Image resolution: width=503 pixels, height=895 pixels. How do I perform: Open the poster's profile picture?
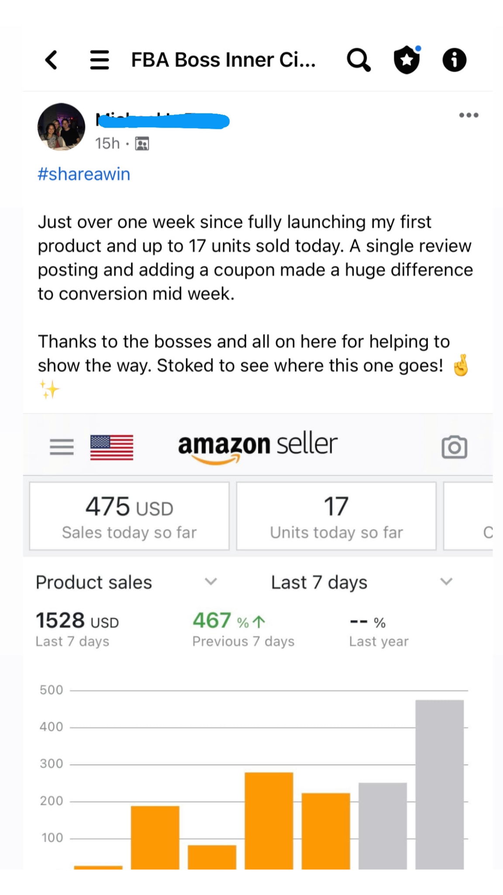point(61,127)
